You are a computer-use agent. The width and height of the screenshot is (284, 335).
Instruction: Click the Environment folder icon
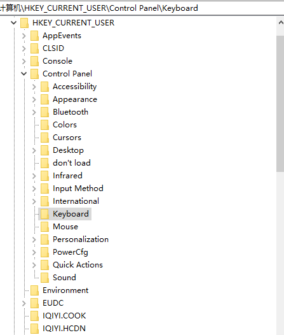(x=34, y=290)
